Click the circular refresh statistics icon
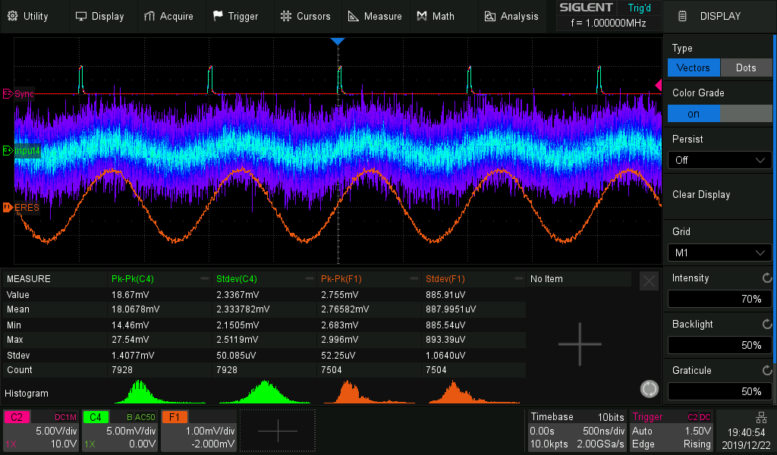This screenshot has width=777, height=455. pyautogui.click(x=649, y=389)
